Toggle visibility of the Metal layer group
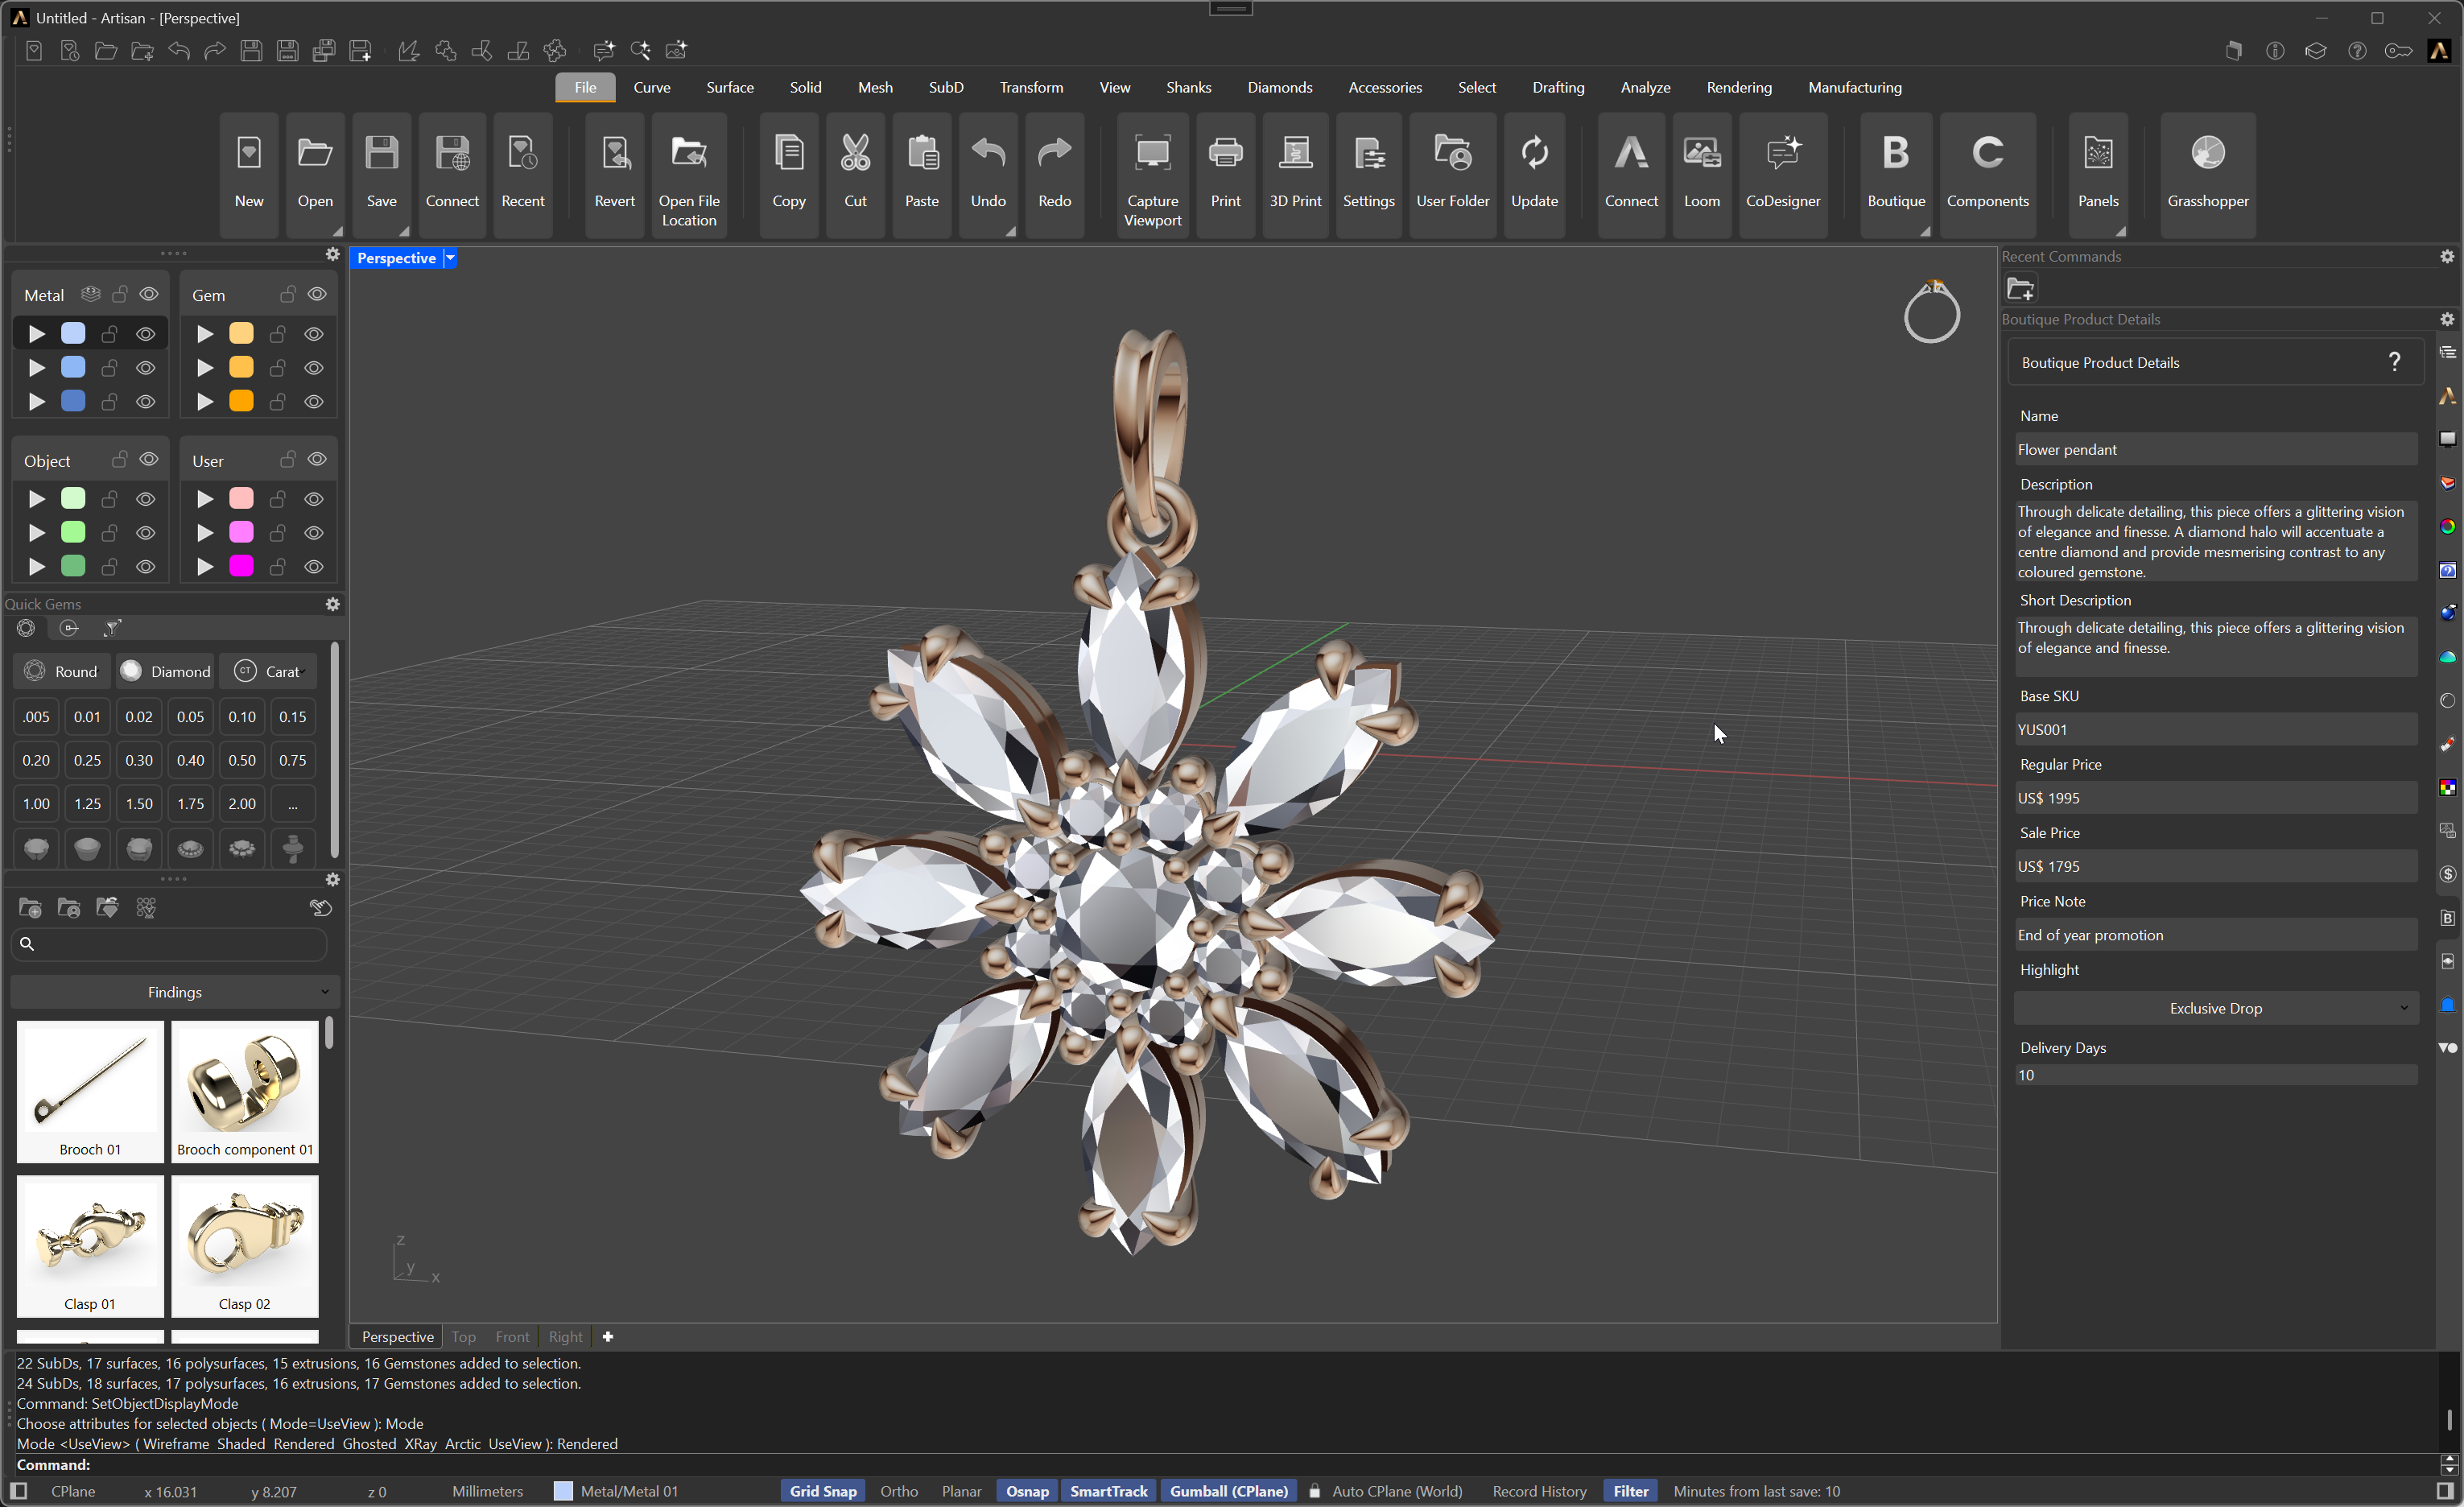2464x1507 pixels. pos(149,294)
